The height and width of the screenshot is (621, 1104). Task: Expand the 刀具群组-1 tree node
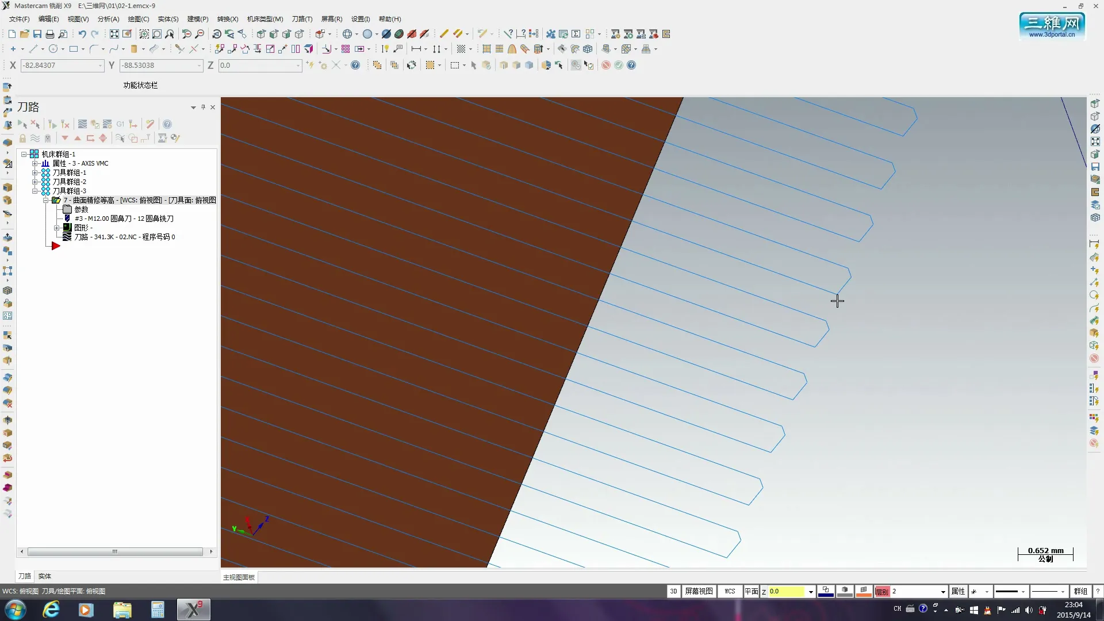[35, 172]
